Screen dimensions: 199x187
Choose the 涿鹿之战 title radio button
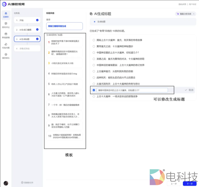[x=94, y=59]
